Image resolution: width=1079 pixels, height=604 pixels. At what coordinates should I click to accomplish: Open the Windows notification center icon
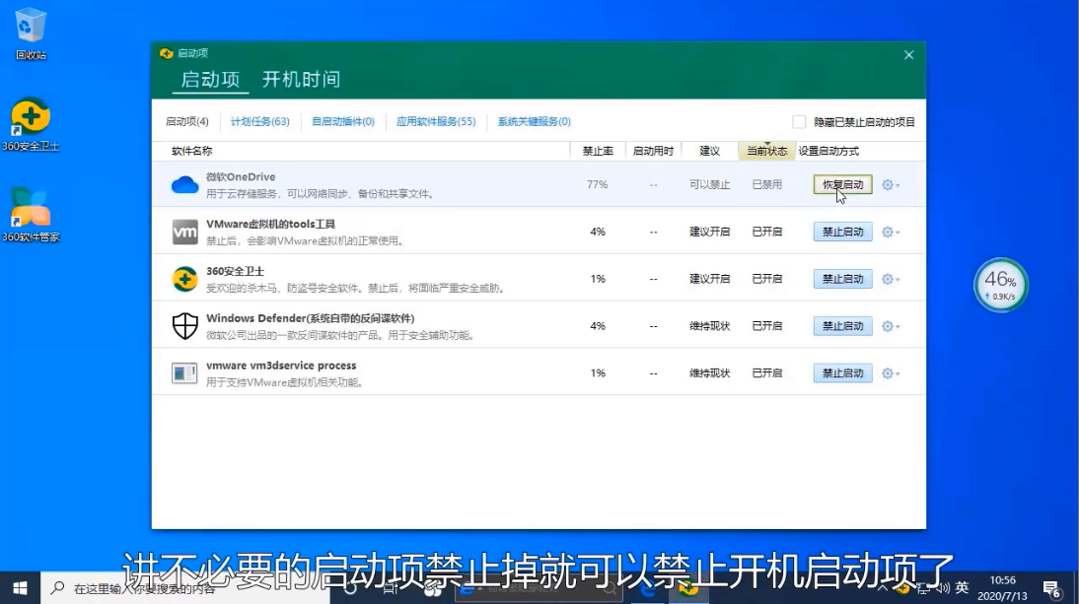[x=1051, y=589]
